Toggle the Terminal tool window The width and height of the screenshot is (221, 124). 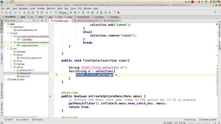[37, 120]
